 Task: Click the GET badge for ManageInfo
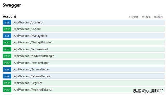point(7,36)
